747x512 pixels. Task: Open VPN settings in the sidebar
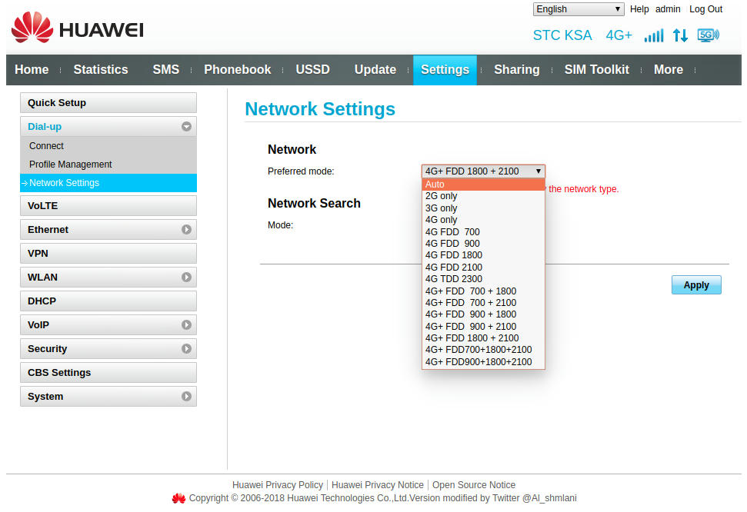(x=108, y=254)
